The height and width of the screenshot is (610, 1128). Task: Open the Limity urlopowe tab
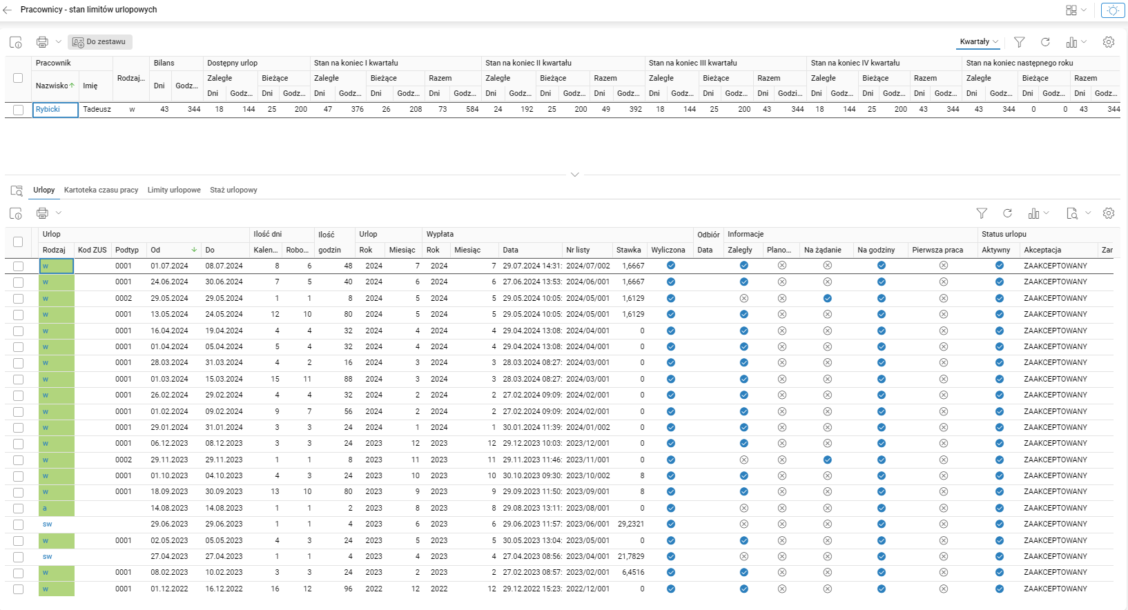(x=174, y=190)
